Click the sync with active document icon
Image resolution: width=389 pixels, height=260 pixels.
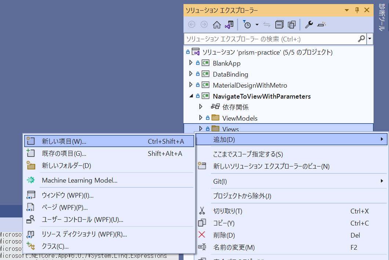click(267, 25)
